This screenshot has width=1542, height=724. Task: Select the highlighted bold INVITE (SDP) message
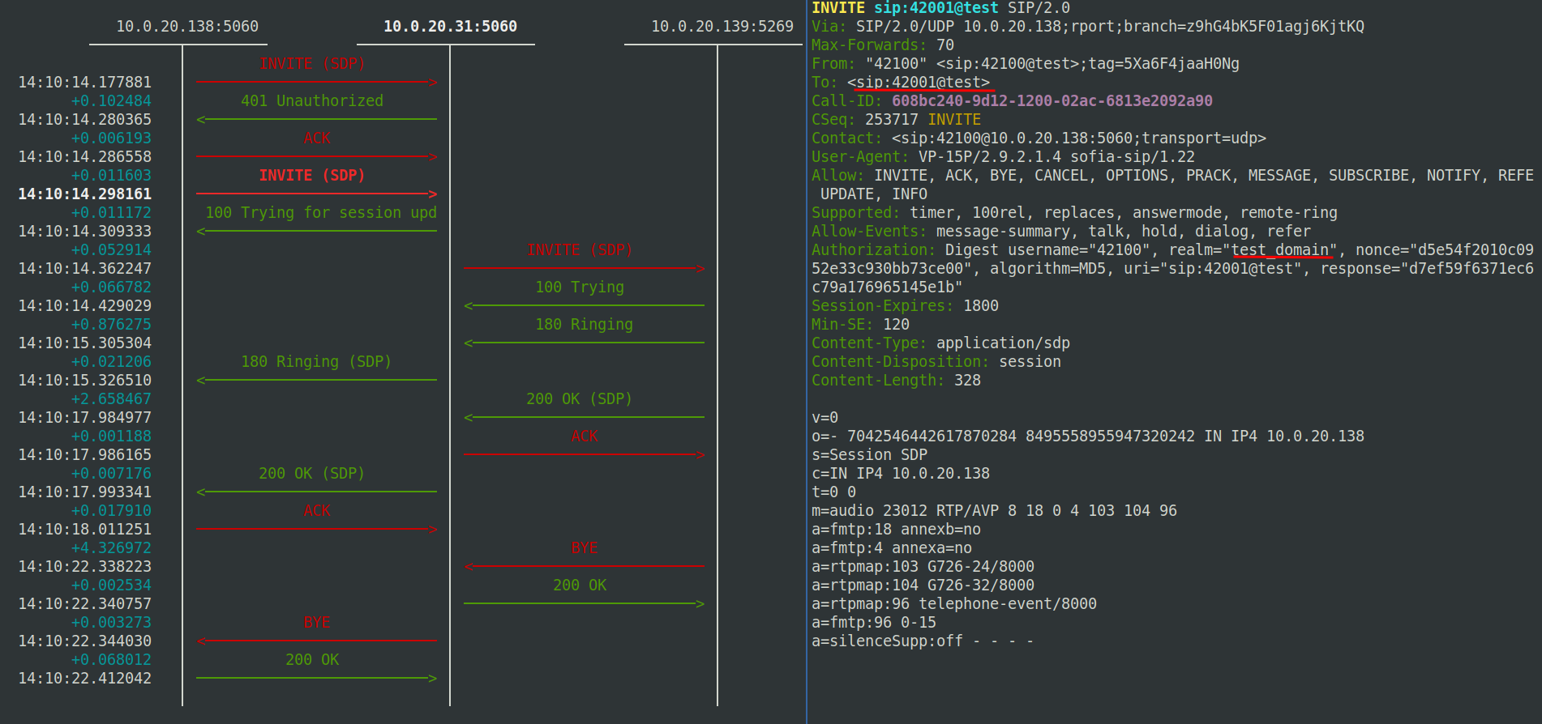pyautogui.click(x=312, y=176)
